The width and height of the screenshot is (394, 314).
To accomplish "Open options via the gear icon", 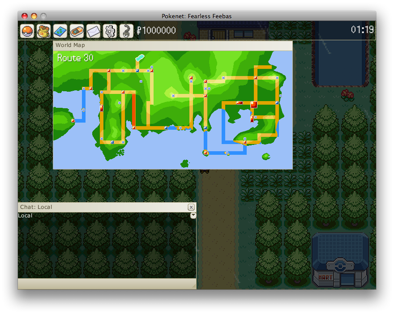I will click(110, 31).
